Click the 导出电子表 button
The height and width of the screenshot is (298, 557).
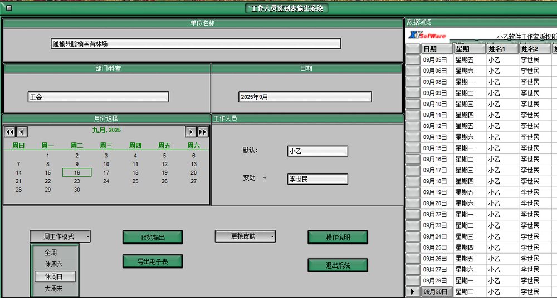tap(153, 261)
